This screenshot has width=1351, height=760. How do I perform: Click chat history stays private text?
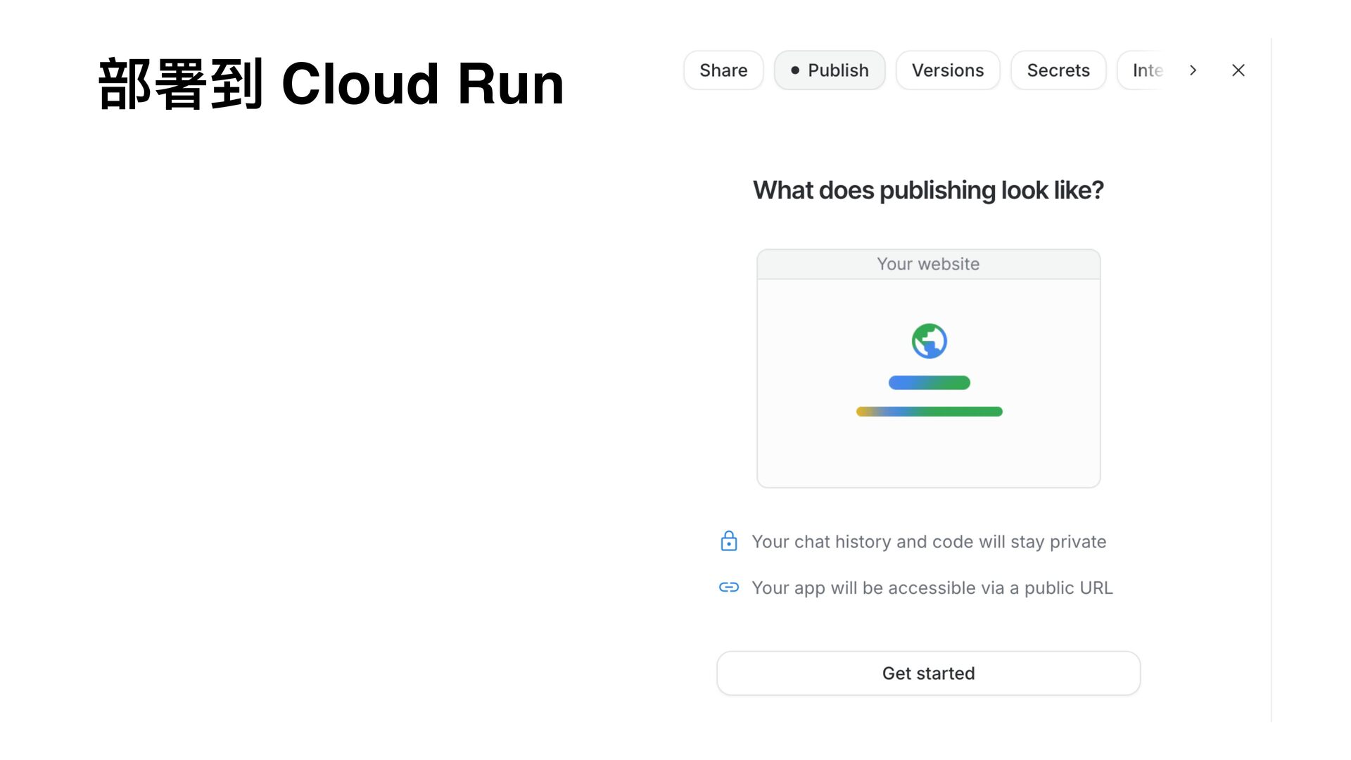click(x=929, y=542)
